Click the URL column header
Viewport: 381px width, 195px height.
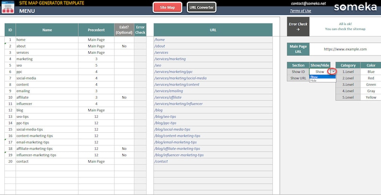(213, 30)
